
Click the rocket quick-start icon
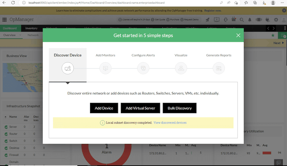point(208,20)
